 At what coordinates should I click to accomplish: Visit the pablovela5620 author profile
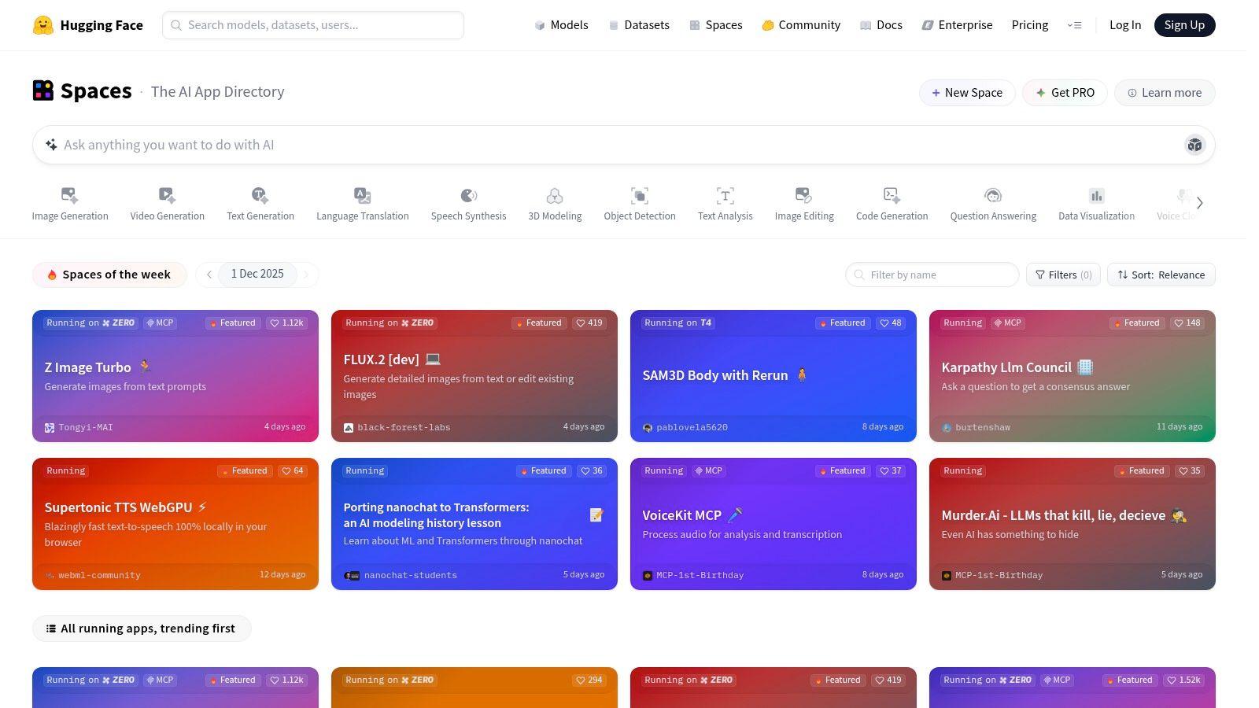click(x=685, y=427)
